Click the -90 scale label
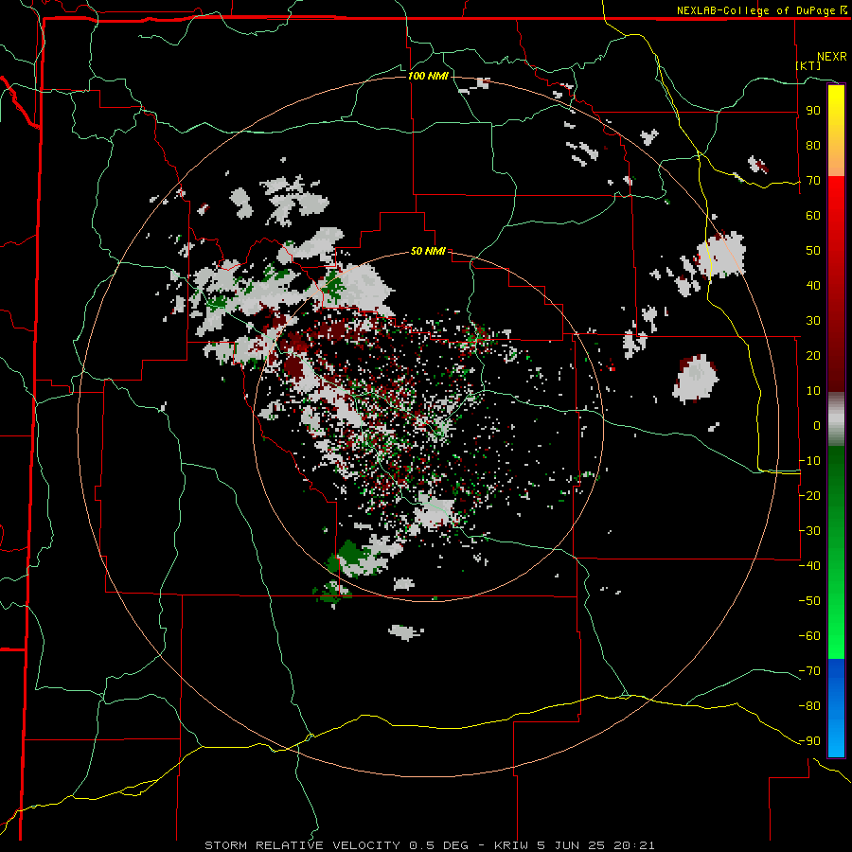The width and height of the screenshot is (852, 852). point(809,740)
